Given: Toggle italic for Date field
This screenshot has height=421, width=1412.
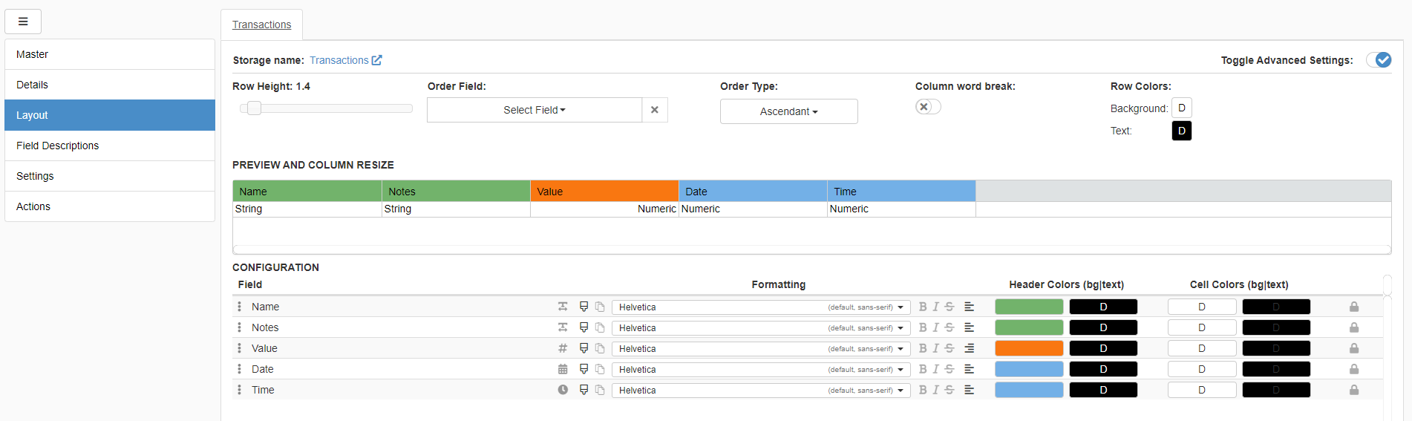Looking at the screenshot, I should tap(936, 369).
